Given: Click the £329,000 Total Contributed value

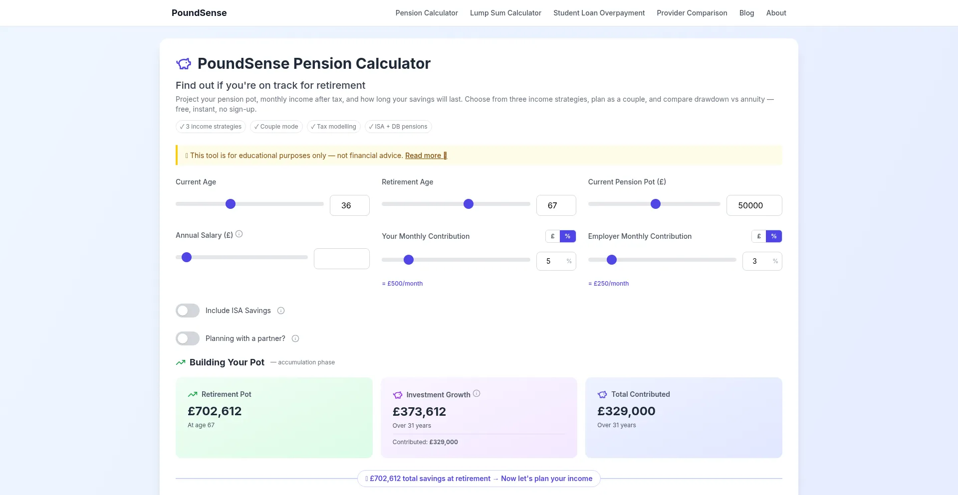Looking at the screenshot, I should [x=626, y=411].
